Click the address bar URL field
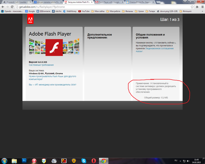Image resolution: width=205 pixels, height=164 pixels. 103,7
